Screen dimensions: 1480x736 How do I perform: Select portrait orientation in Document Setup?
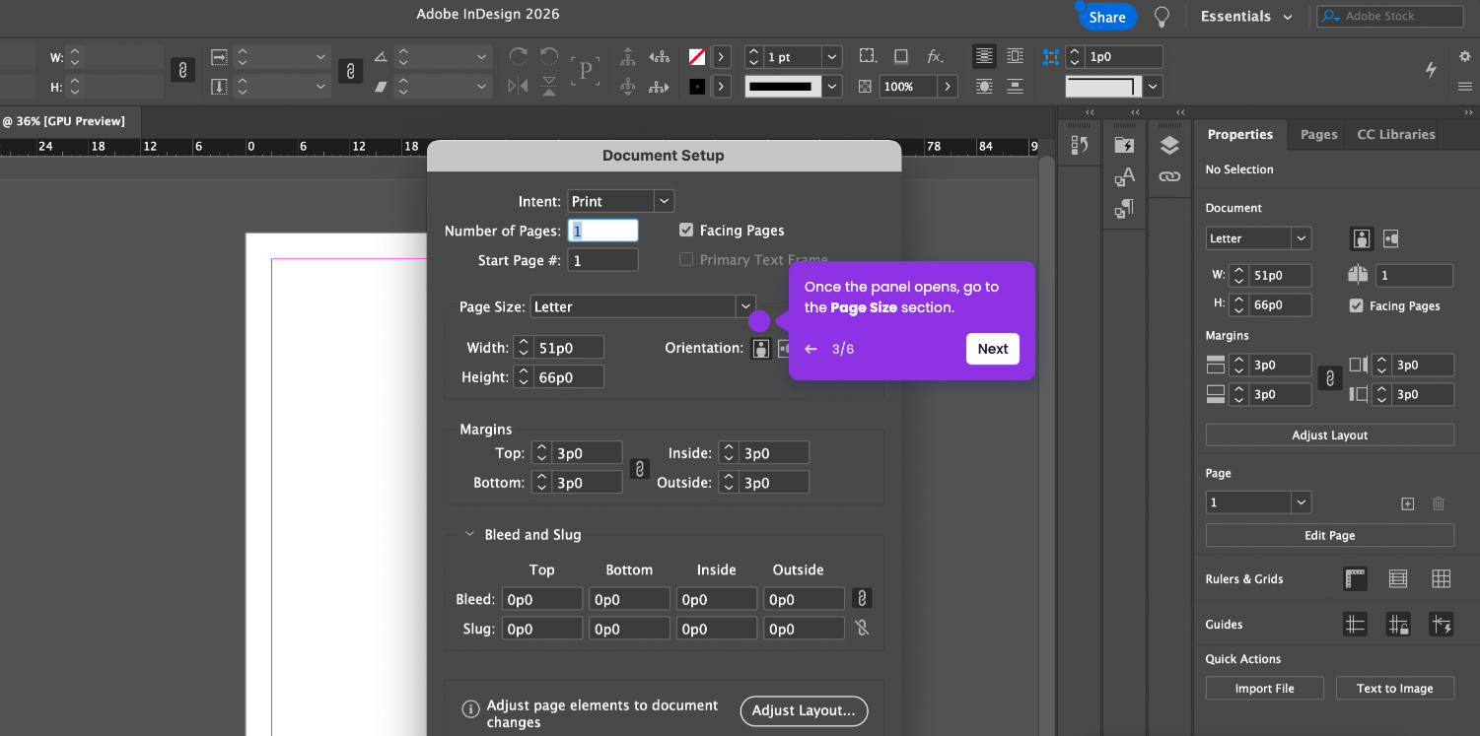[x=760, y=348]
